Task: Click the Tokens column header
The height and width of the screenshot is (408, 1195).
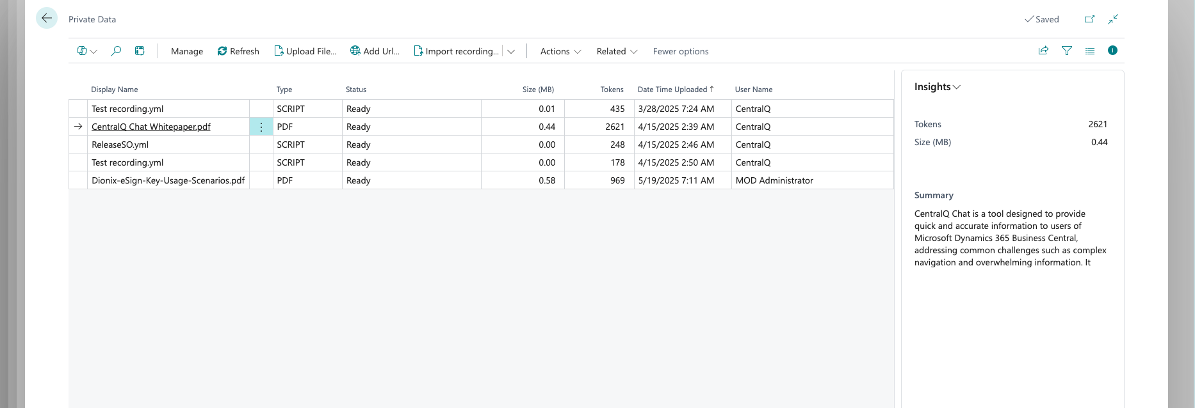Action: coord(612,90)
